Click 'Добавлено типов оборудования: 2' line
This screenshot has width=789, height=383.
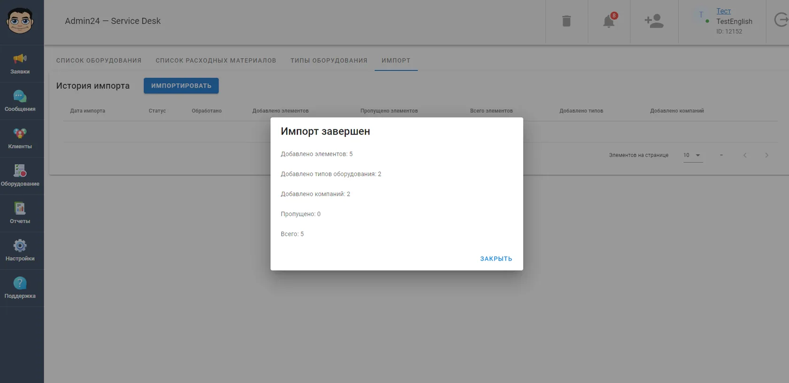[x=331, y=174]
